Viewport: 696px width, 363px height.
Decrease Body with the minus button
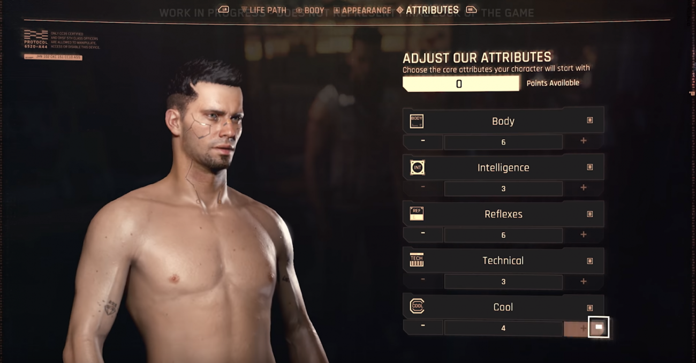tap(423, 141)
